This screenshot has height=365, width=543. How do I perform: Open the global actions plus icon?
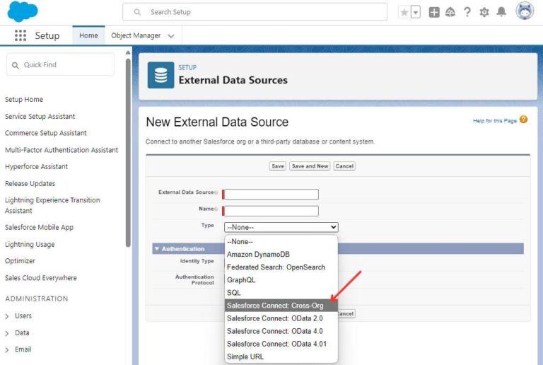tap(434, 12)
